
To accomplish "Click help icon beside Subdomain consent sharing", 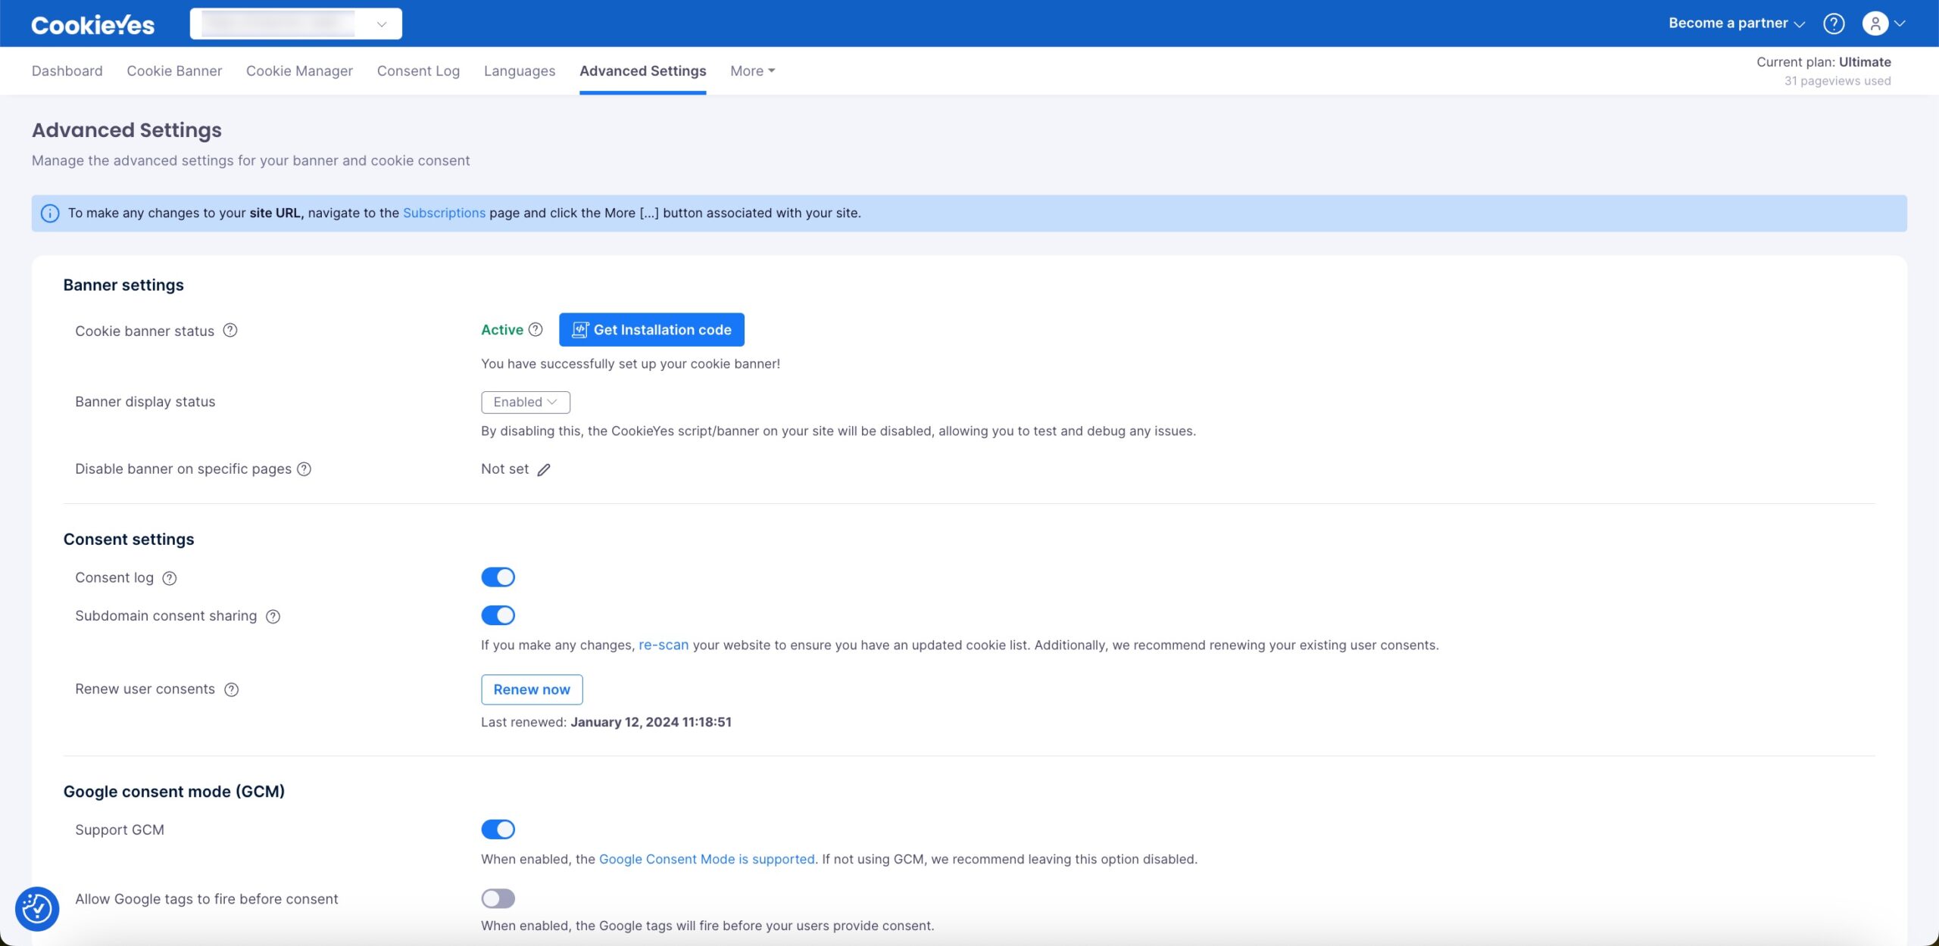I will [x=273, y=617].
